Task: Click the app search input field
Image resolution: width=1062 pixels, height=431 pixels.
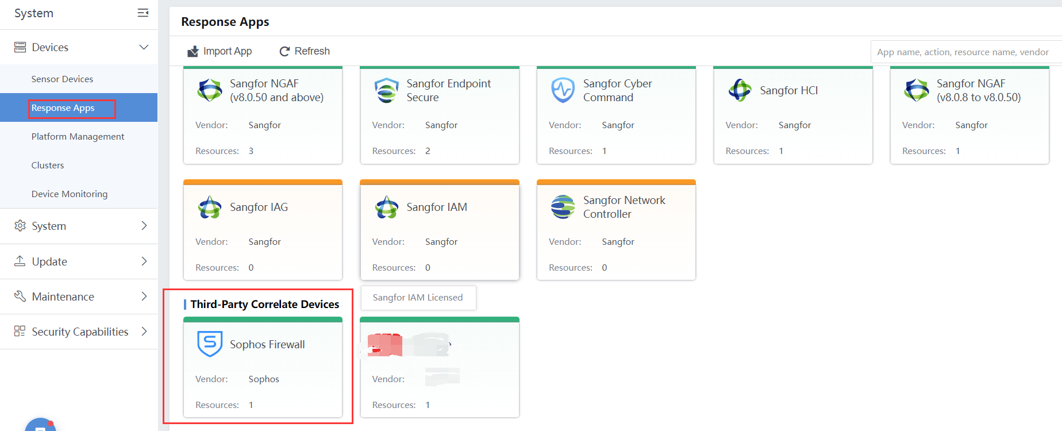Action: click(963, 52)
